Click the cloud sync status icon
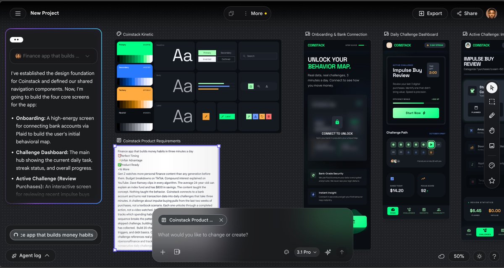The height and width of the screenshot is (268, 504). point(441,256)
